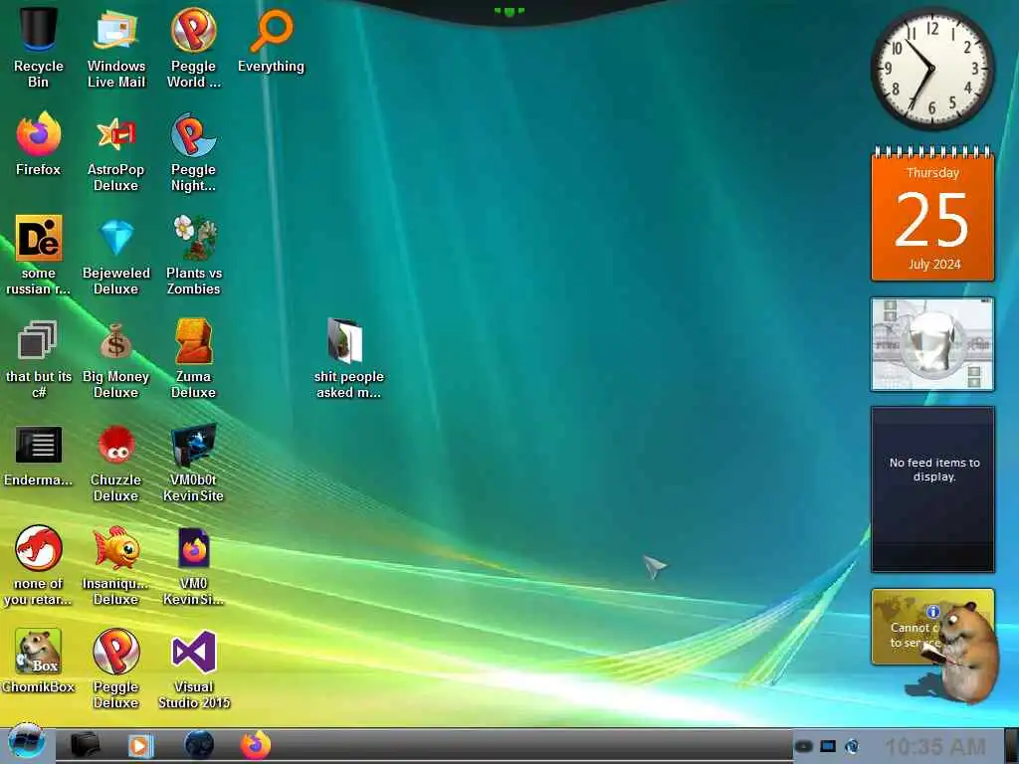Launch ChomikBox from the desktop

click(x=39, y=662)
